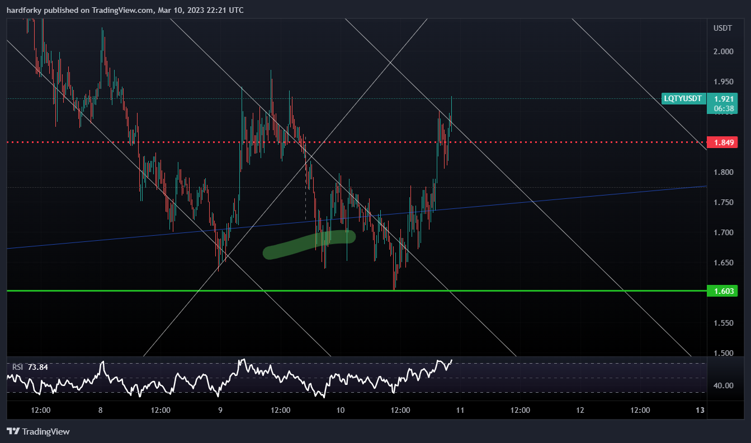Click the 2.000 price axis label
751x443 pixels.
coord(723,51)
